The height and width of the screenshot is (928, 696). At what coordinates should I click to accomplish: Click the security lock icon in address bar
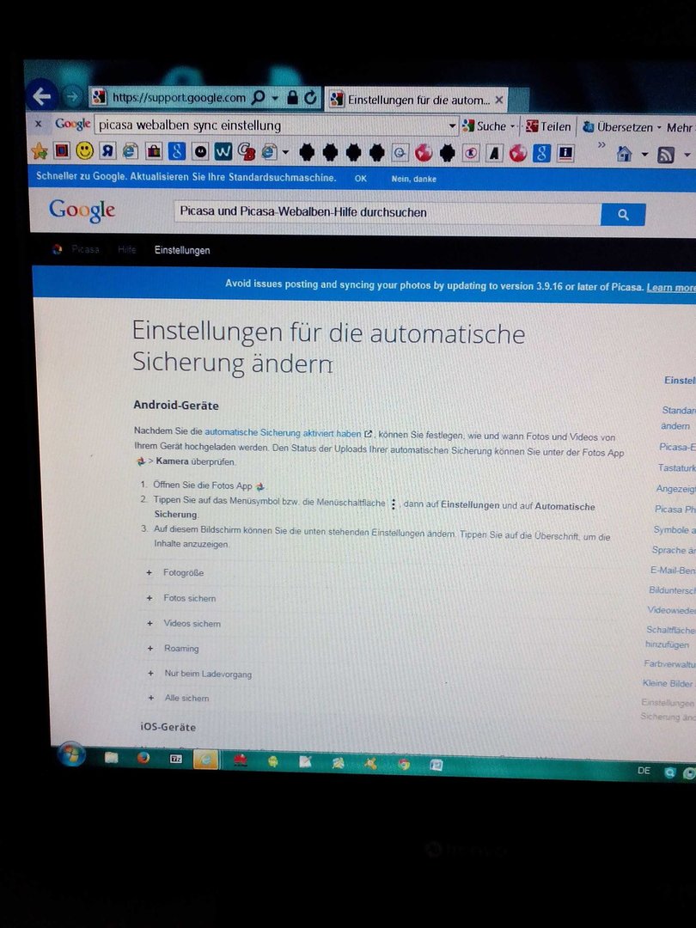point(292,98)
